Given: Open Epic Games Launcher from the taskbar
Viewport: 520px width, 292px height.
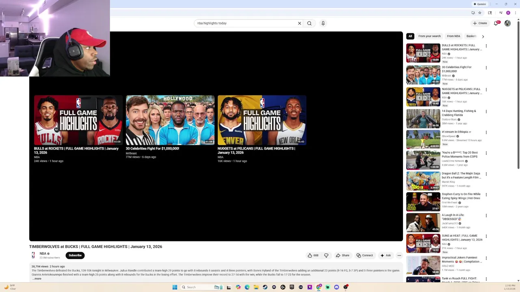Looking at the screenshot, I should (292, 287).
